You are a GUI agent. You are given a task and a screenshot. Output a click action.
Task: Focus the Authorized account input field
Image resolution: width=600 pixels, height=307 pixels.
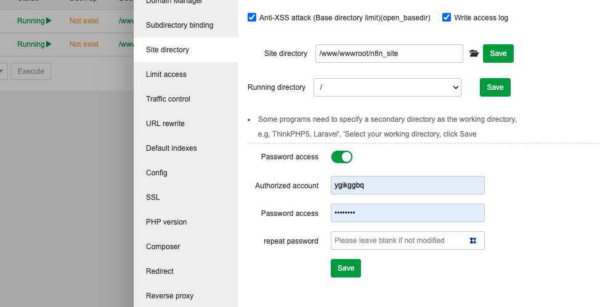tap(408, 185)
